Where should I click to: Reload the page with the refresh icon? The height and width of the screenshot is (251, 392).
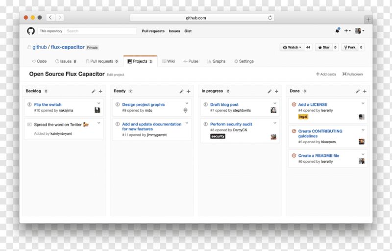pyautogui.click(x=270, y=18)
